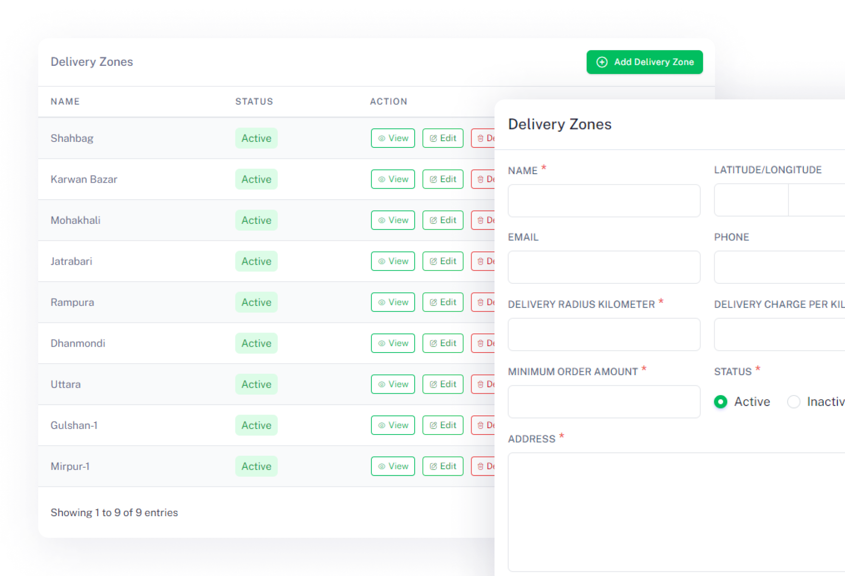Click the eye View icon for Shahbag
This screenshot has height=576, width=845.
click(x=382, y=138)
